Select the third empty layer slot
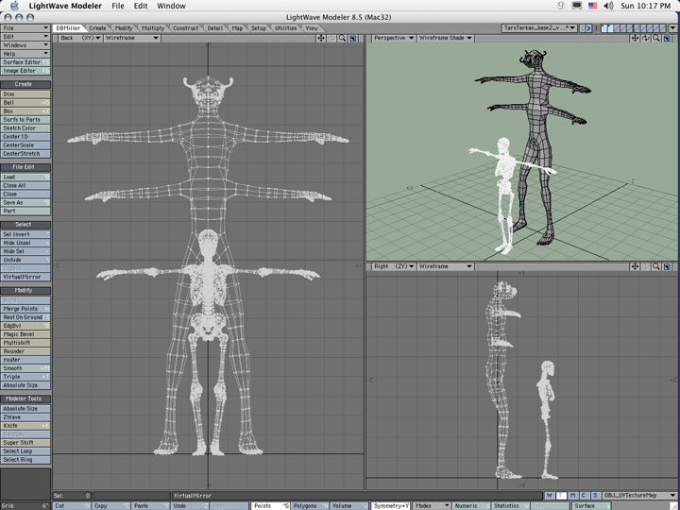The image size is (680, 510). click(617, 28)
